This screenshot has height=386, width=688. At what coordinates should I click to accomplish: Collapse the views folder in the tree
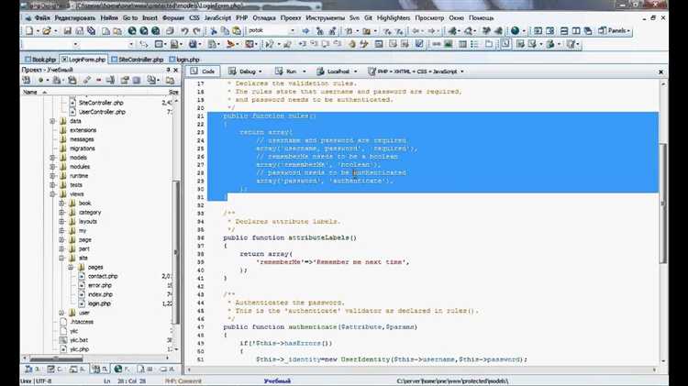click(x=52, y=193)
